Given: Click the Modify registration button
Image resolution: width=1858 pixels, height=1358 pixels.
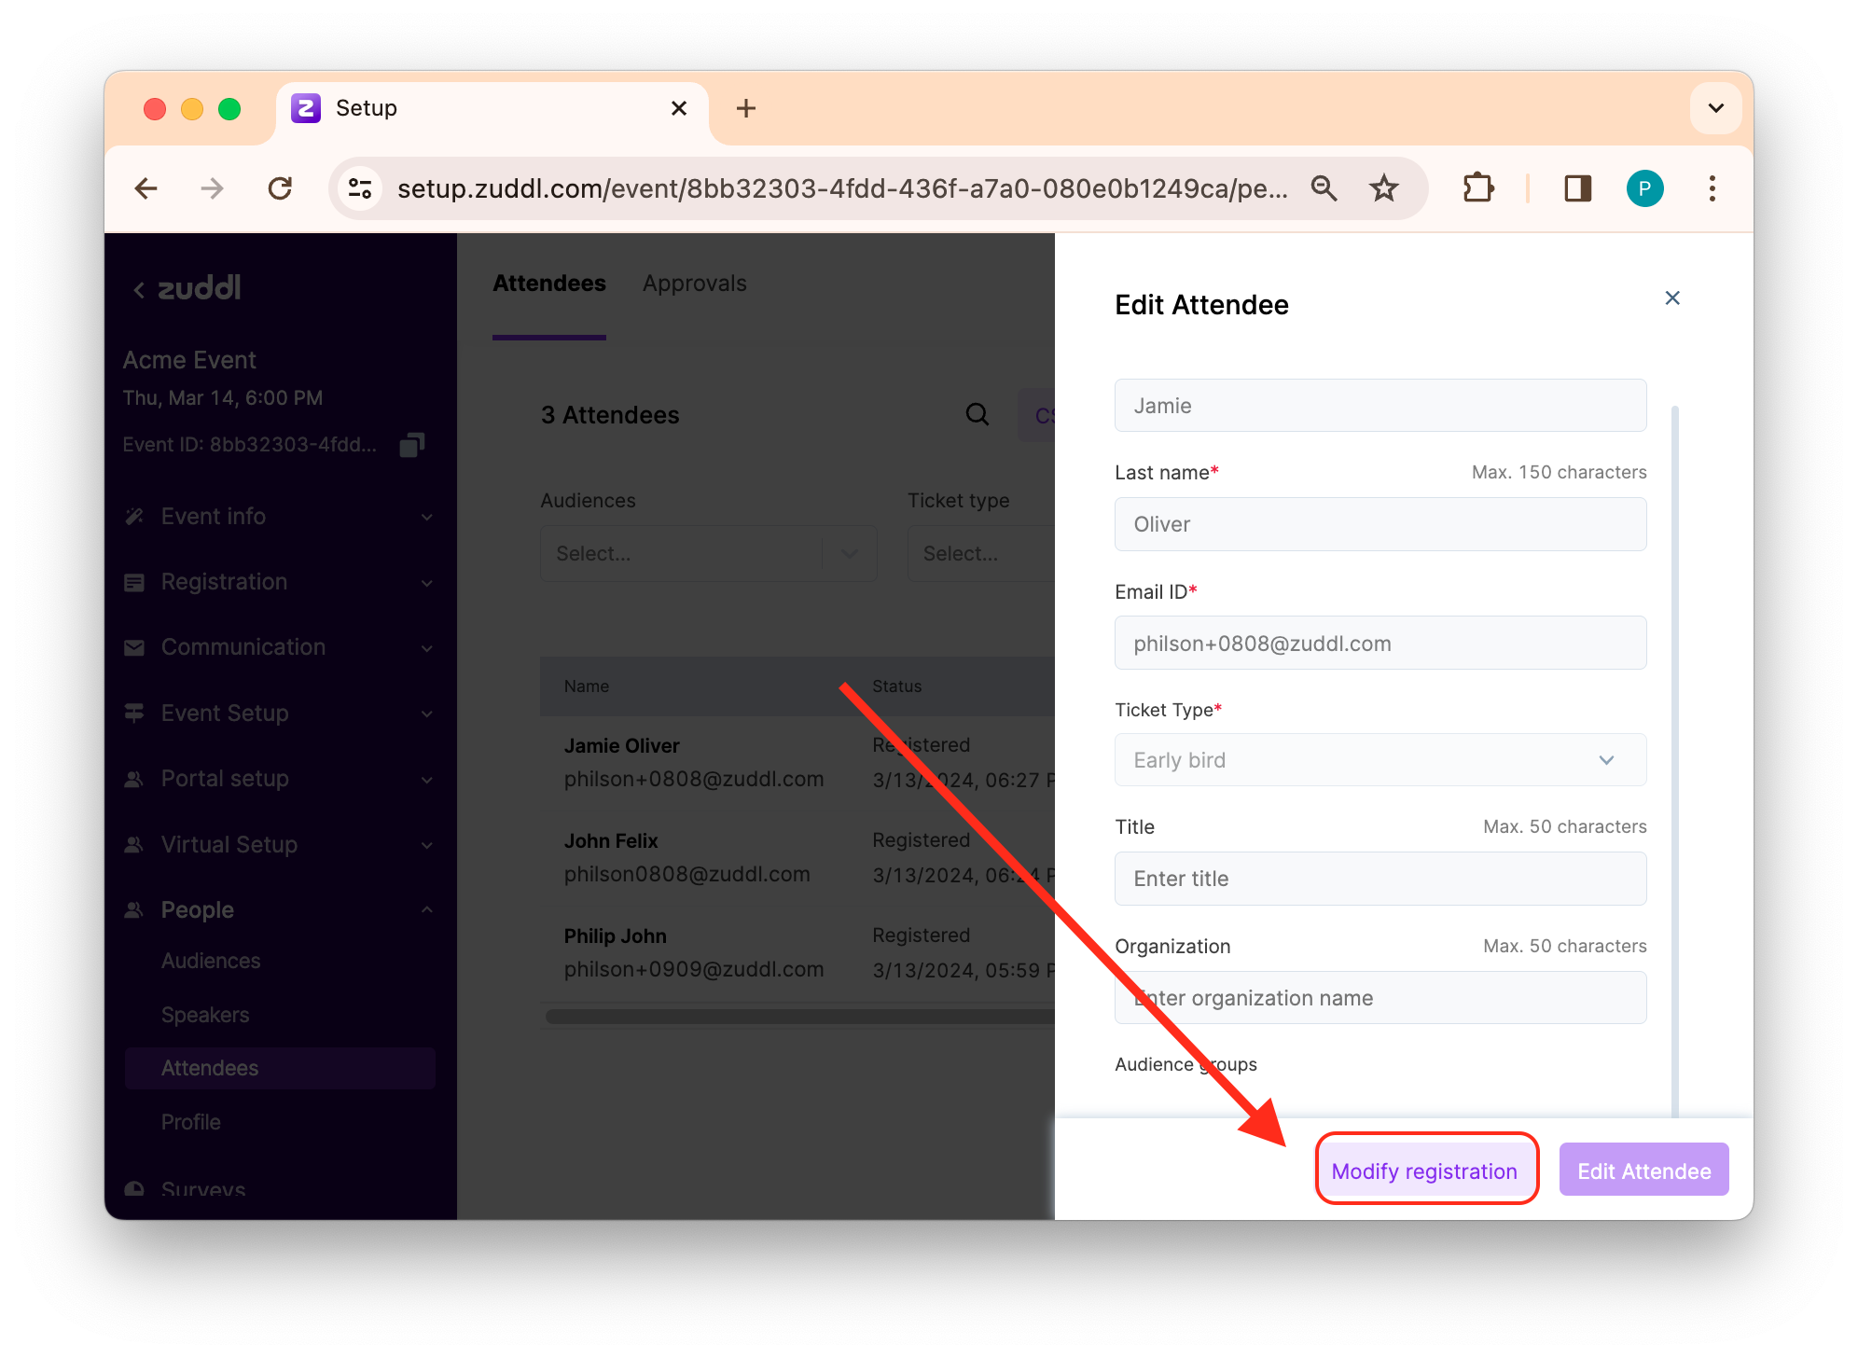Looking at the screenshot, I should point(1424,1171).
